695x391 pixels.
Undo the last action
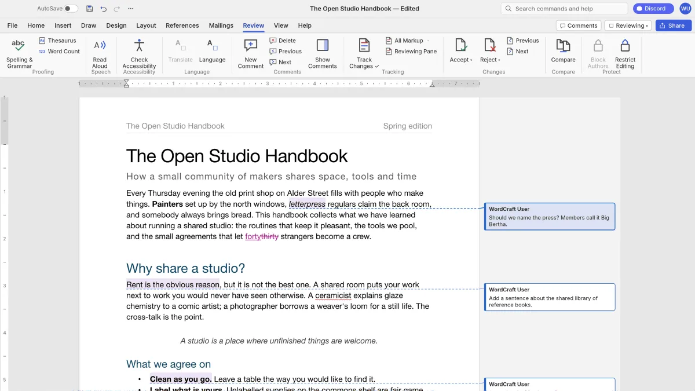pyautogui.click(x=103, y=9)
